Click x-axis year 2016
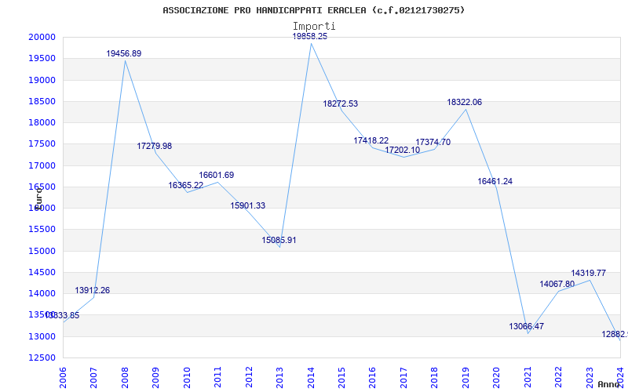 (372, 377)
